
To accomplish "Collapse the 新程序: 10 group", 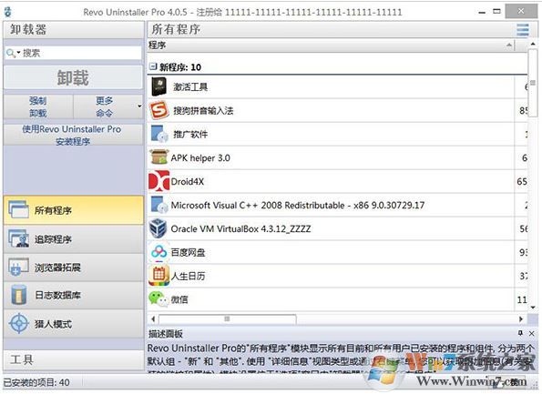I will pyautogui.click(x=153, y=66).
